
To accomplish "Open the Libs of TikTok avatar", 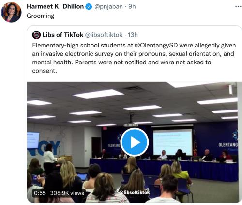I will pos(36,35).
